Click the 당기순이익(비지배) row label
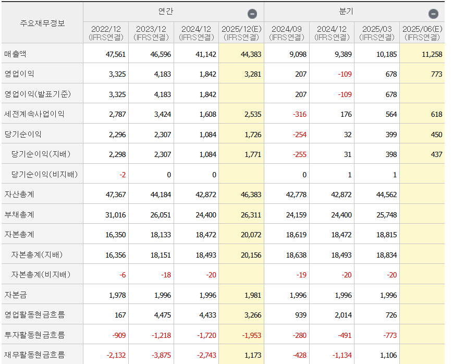Screen dimensions: 453x364 [44, 174]
